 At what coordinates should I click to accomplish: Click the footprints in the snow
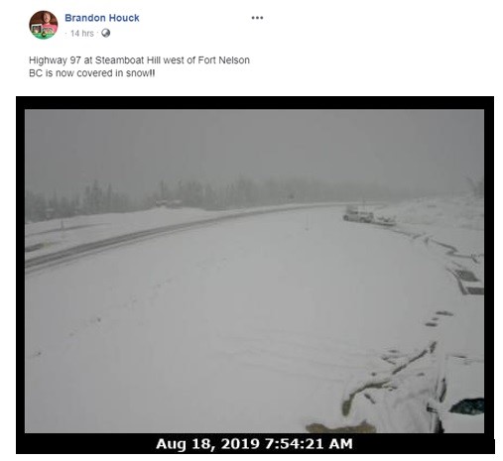coord(435,319)
